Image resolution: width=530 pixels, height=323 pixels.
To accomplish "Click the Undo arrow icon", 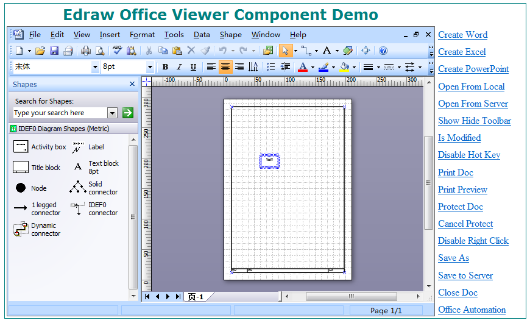I will (223, 51).
